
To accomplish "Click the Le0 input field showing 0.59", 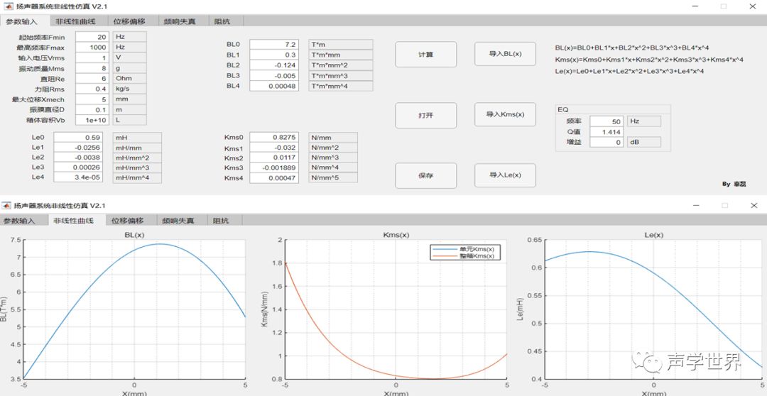I will [79, 137].
